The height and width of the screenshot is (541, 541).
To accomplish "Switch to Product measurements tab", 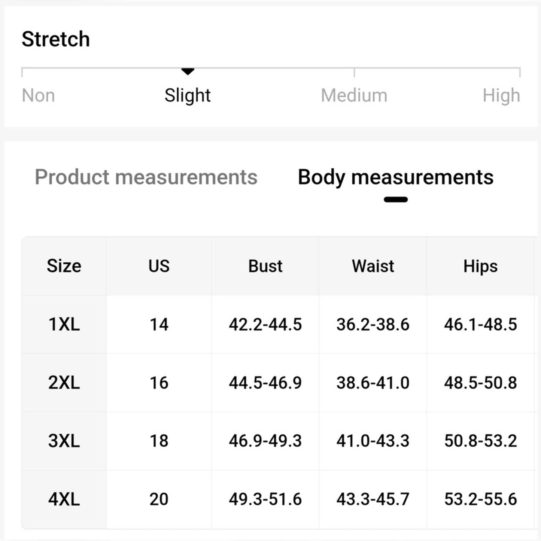I will [146, 177].
